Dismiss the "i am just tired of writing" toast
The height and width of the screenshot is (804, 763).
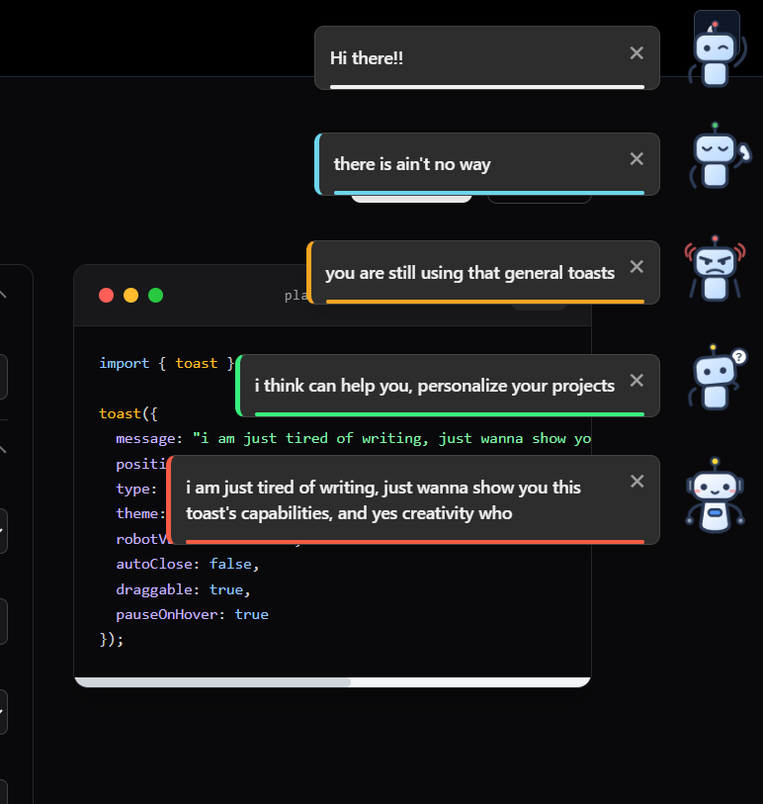[x=636, y=481]
